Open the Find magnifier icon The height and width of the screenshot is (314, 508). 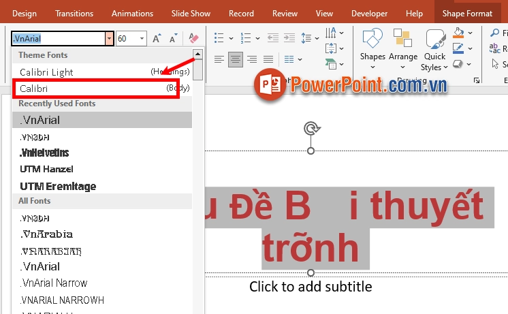(494, 33)
